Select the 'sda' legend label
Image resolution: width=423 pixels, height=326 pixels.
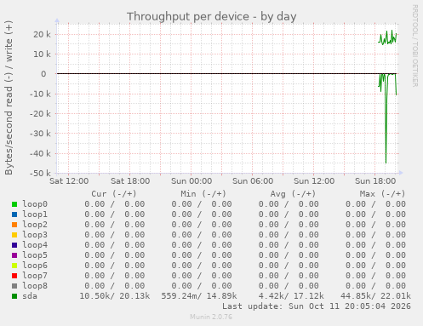30,296
